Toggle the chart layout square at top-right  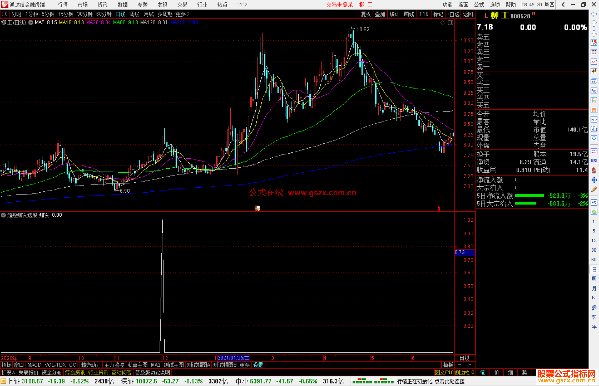(450, 23)
